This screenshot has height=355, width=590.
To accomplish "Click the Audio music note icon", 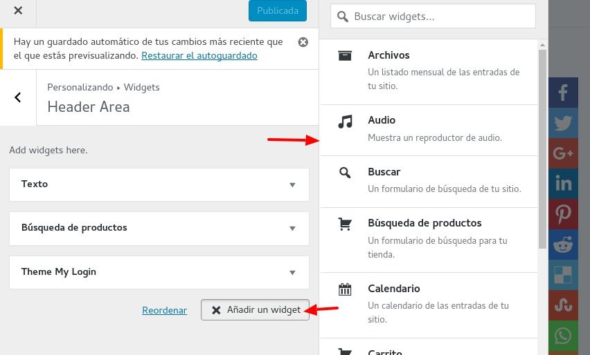I will click(345, 122).
